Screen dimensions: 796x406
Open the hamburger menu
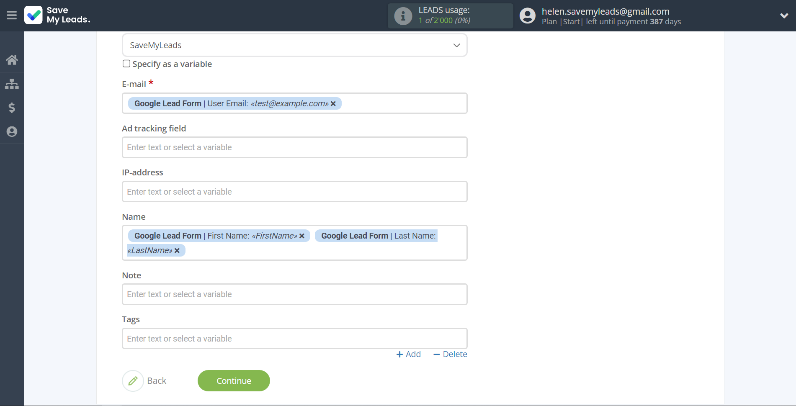coord(12,15)
